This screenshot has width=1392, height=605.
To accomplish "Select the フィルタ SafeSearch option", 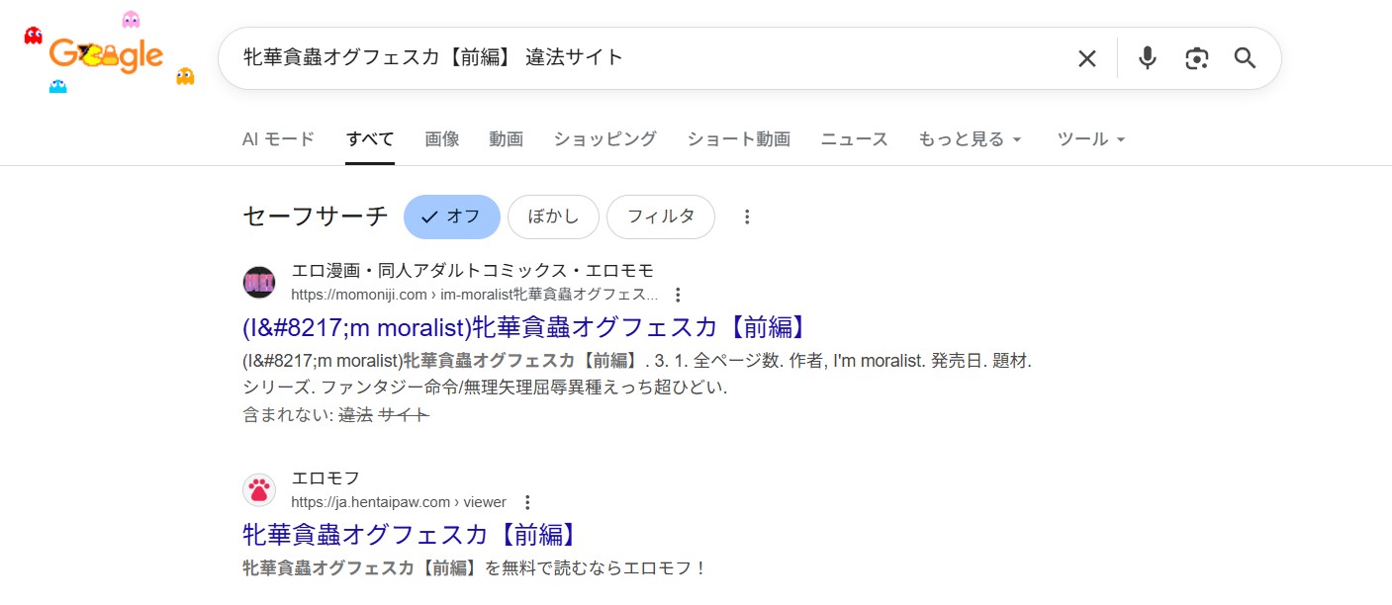I will [x=660, y=216].
